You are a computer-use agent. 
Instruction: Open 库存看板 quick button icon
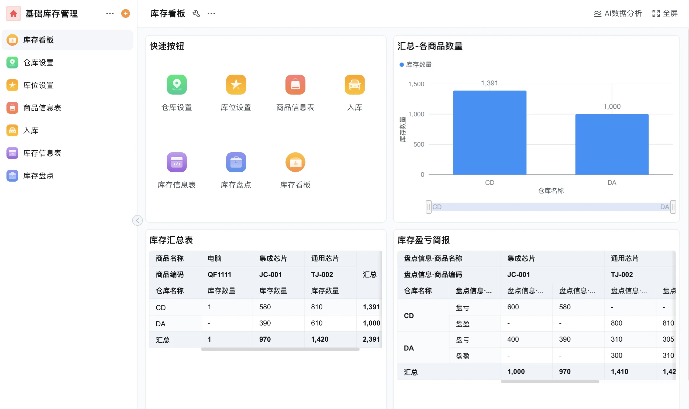click(295, 162)
